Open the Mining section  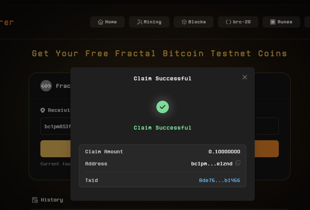149,22
